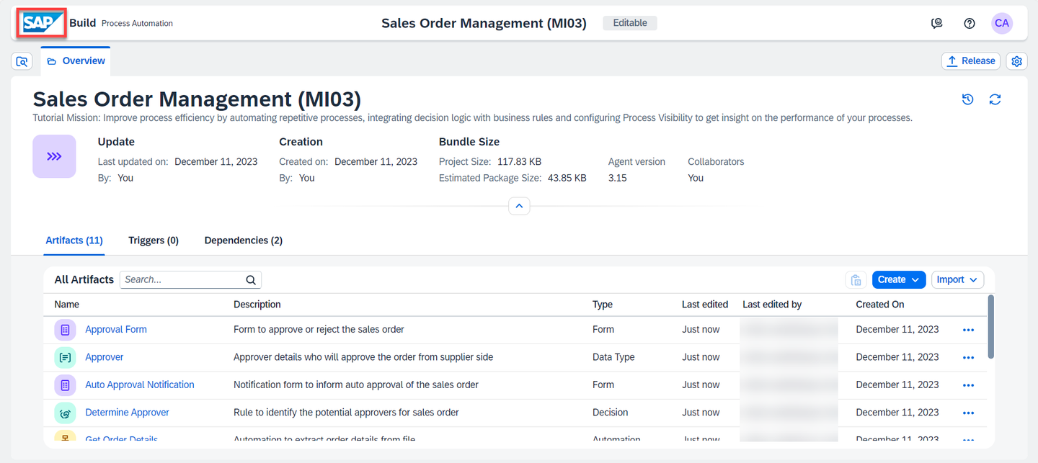
Task: Click the project arrows thumbnail icon
Action: coord(54,156)
